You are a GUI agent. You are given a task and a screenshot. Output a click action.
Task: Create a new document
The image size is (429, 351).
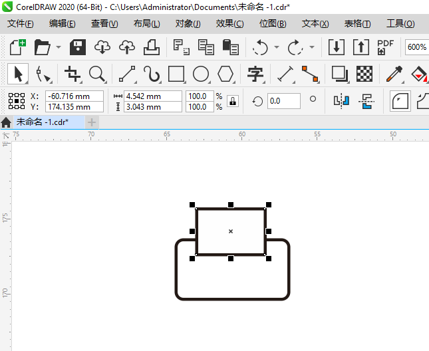pyautogui.click(x=18, y=47)
